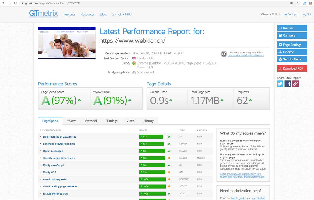Click the green A (91) grade bar
This screenshot has width=314, height=200.
[x=151, y=137]
